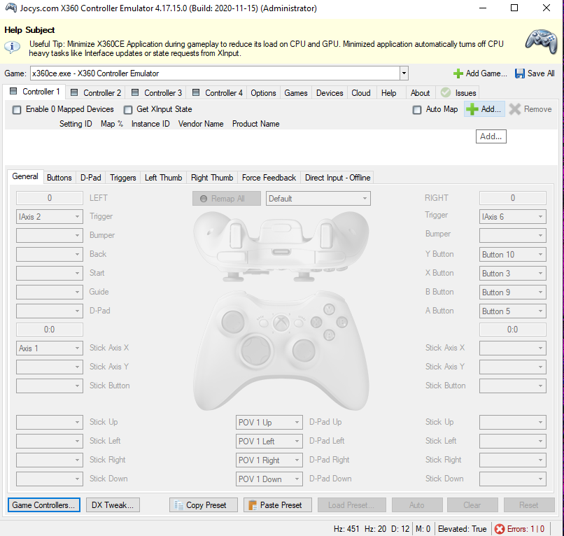Click the Controller 1 status square icon
The width and height of the screenshot is (564, 536).
[13, 91]
